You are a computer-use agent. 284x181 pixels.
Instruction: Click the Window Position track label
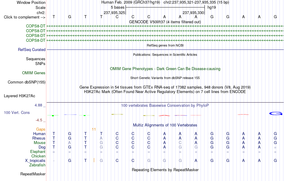coord(31,2)
